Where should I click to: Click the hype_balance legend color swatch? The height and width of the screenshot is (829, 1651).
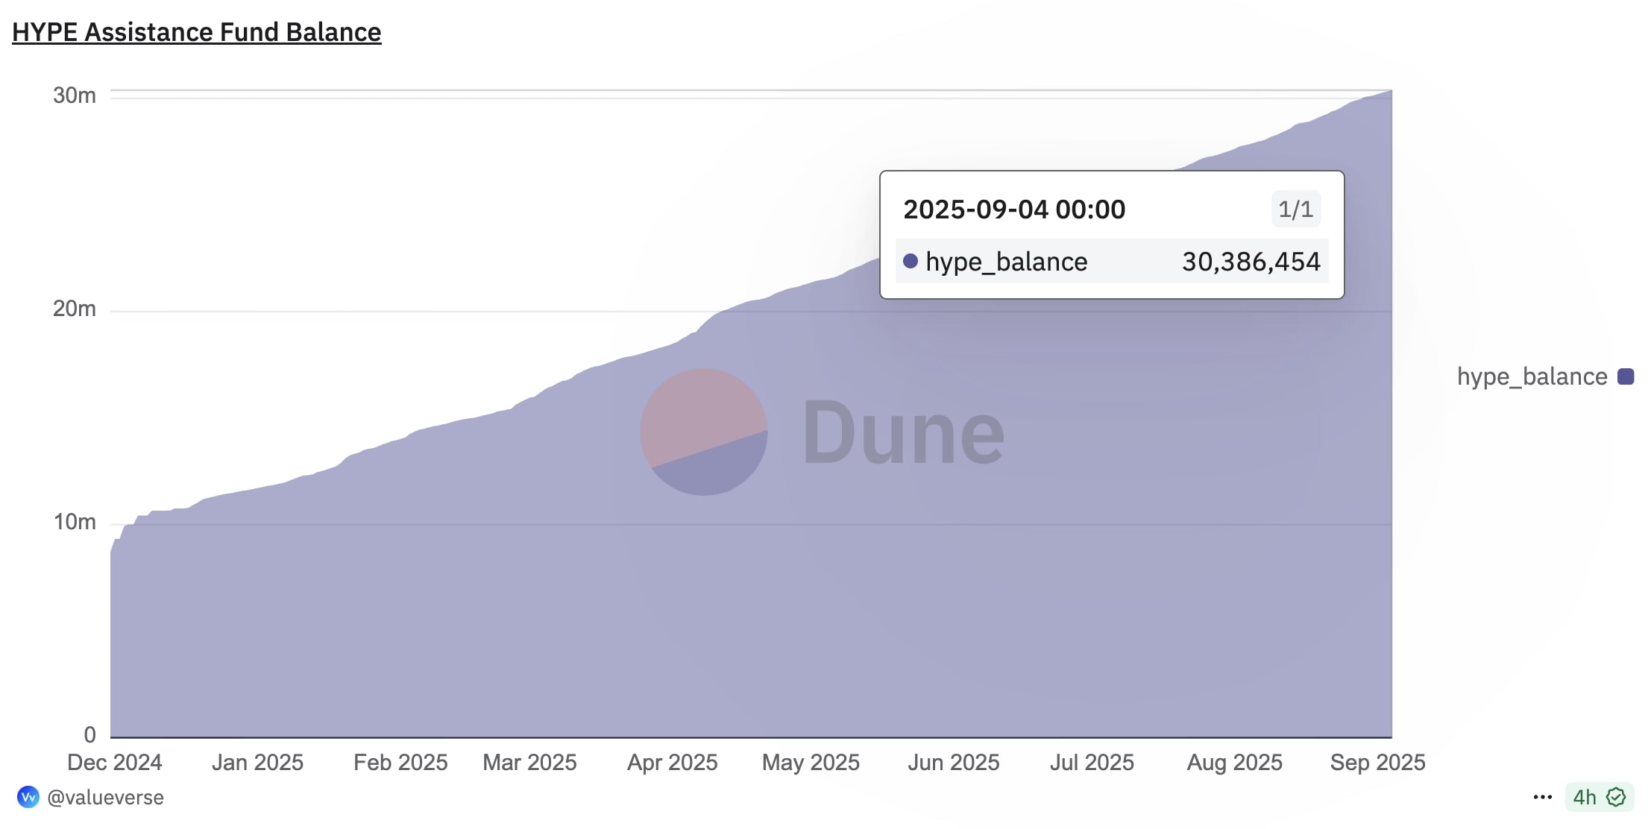click(x=1626, y=376)
